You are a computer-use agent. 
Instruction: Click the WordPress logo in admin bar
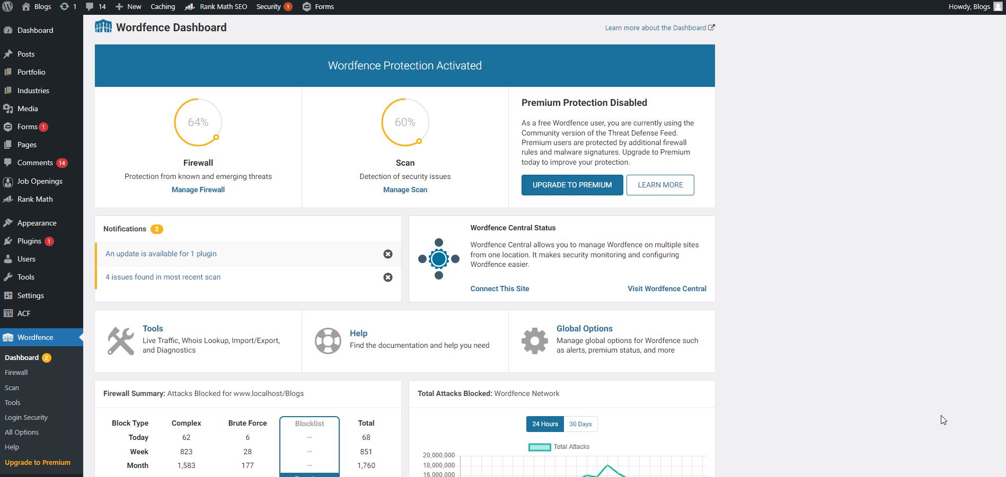[8, 7]
